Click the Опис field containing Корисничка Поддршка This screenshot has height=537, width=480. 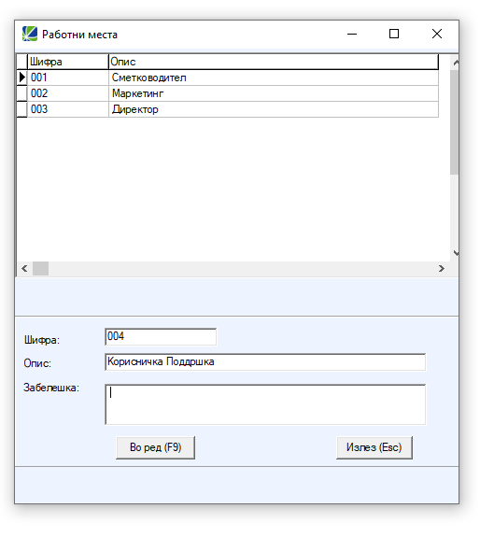tap(265, 362)
